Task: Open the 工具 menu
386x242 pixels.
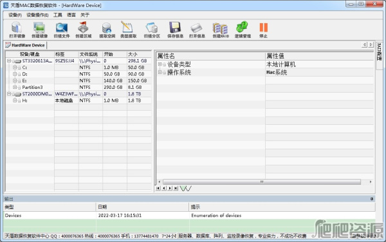Action: (x=58, y=15)
